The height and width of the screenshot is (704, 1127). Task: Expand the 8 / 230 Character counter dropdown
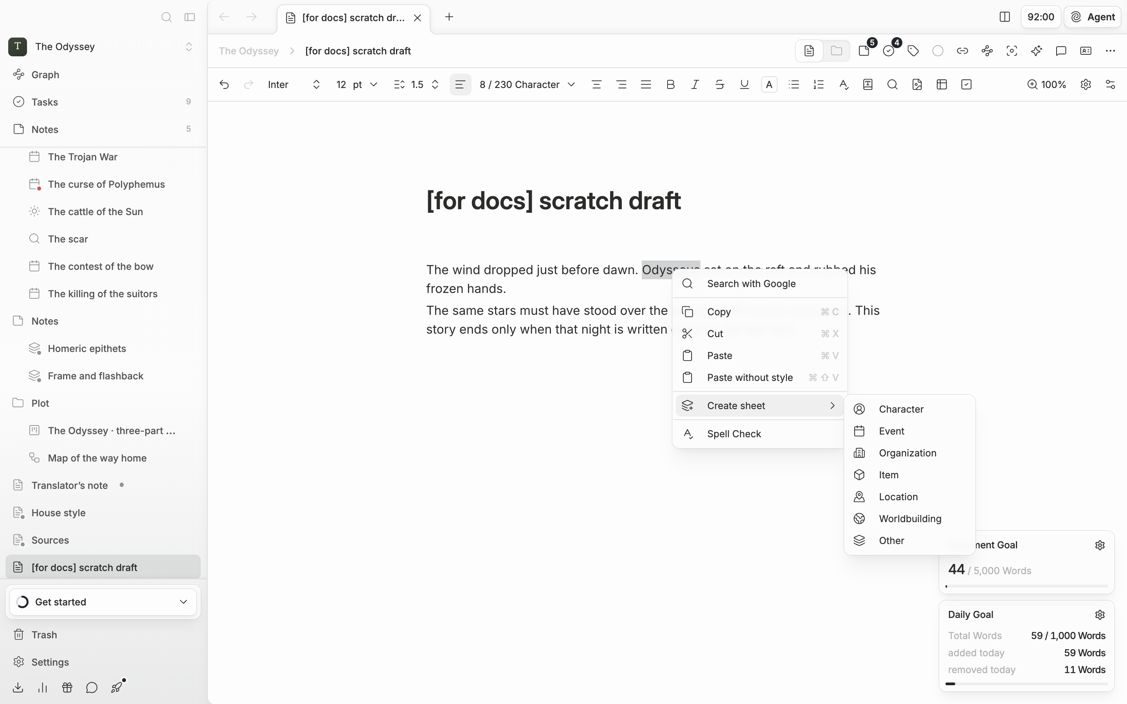pos(527,84)
